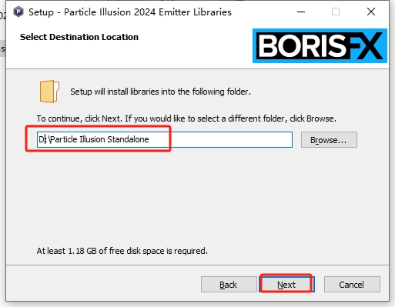
Task: Click the window title bar text
Action: click(130, 12)
